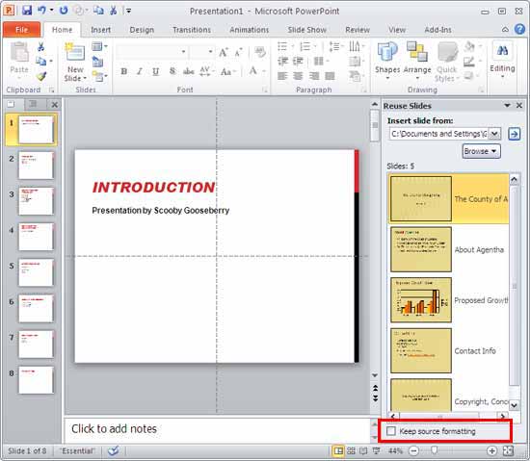The image size is (530, 461).
Task: Click the Decrease Font Size icon
Action: [238, 53]
